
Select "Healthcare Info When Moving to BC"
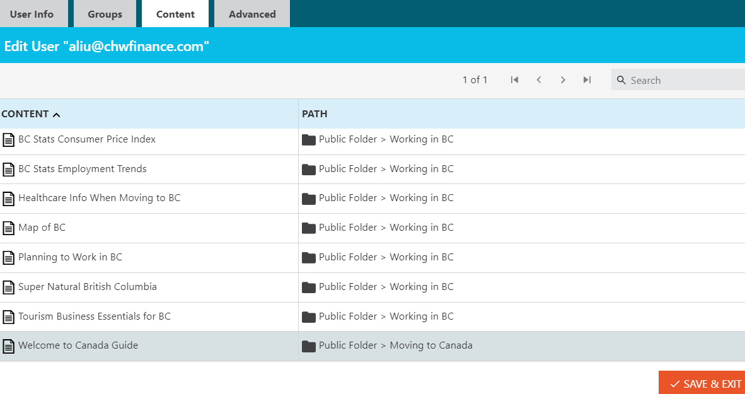(100, 198)
